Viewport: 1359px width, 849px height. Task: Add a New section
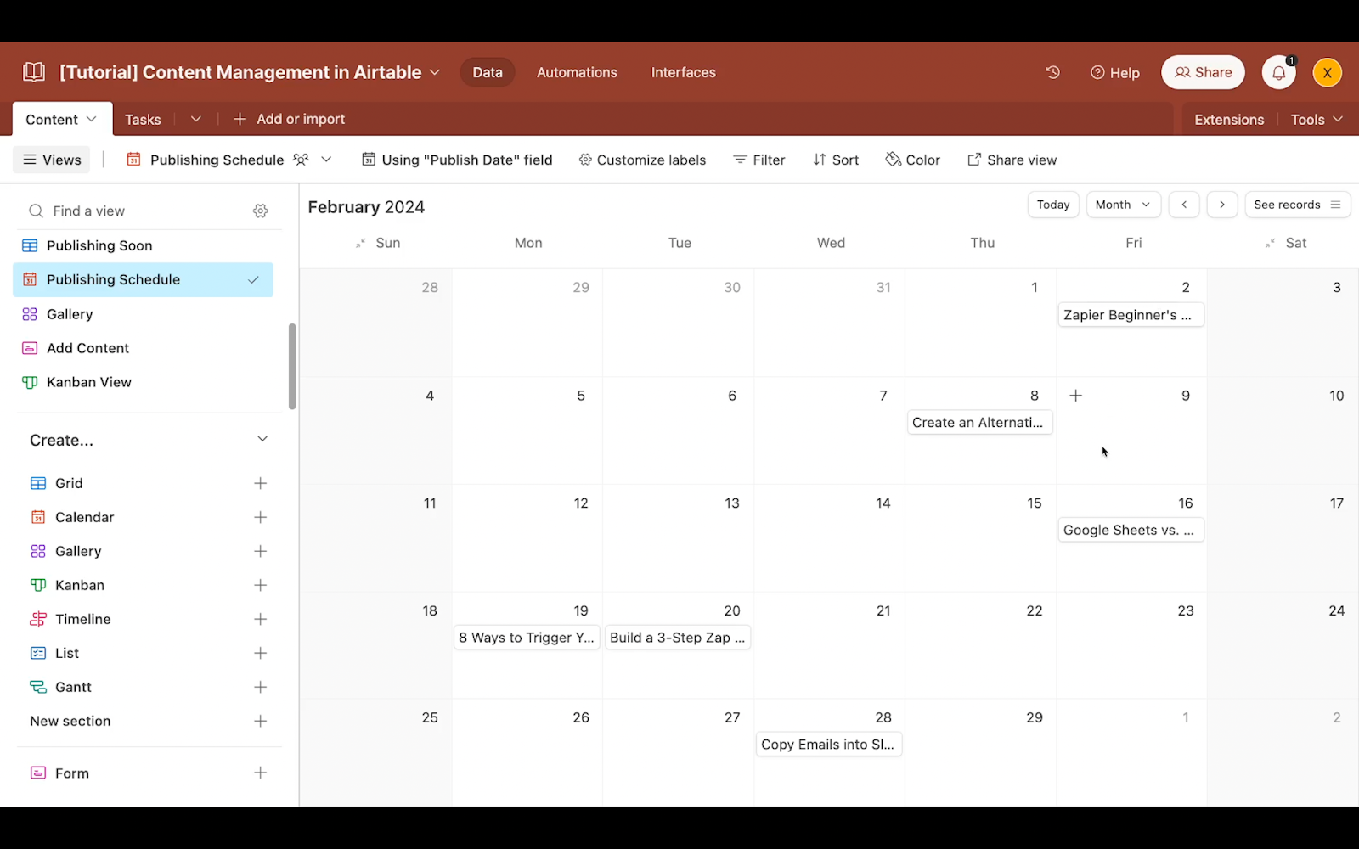click(261, 721)
